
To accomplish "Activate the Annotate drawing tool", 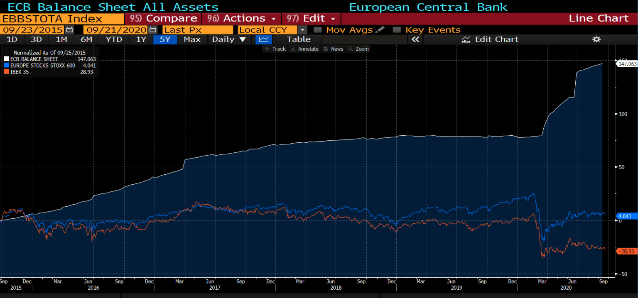I will click(x=304, y=49).
